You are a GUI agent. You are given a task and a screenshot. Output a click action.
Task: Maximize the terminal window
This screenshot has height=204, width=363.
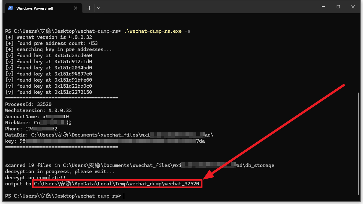coord(338,7)
